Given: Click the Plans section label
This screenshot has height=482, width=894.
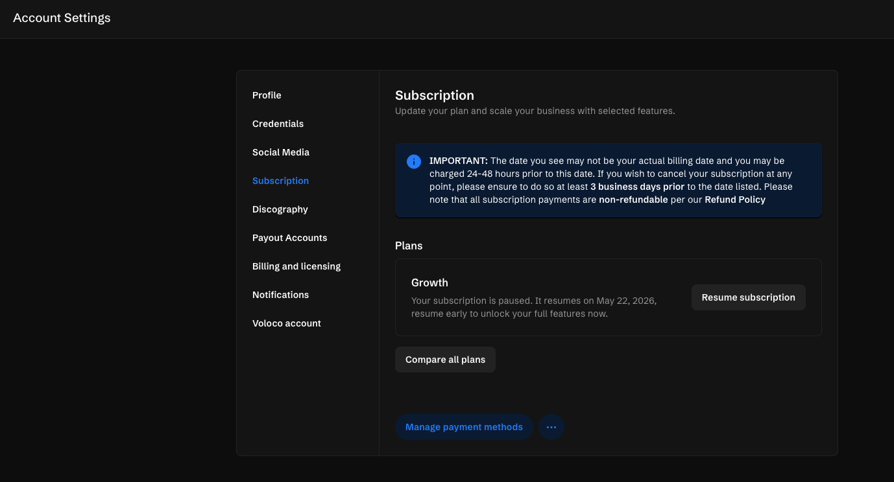Looking at the screenshot, I should click(409, 246).
